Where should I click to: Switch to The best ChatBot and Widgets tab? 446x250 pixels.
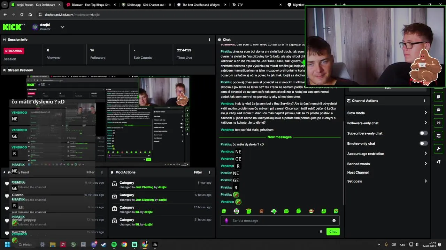[x=201, y=5]
